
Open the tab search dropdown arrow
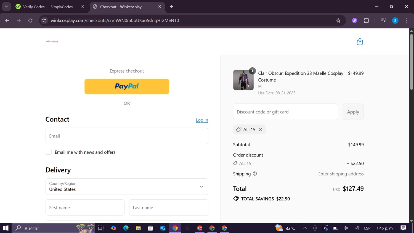pos(6,7)
